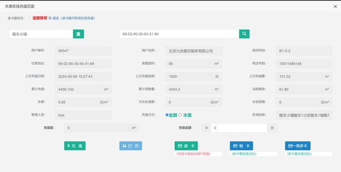
Task: Click the 区域信息 field 酷车小镇酷车1小区
Action: tap(304, 115)
